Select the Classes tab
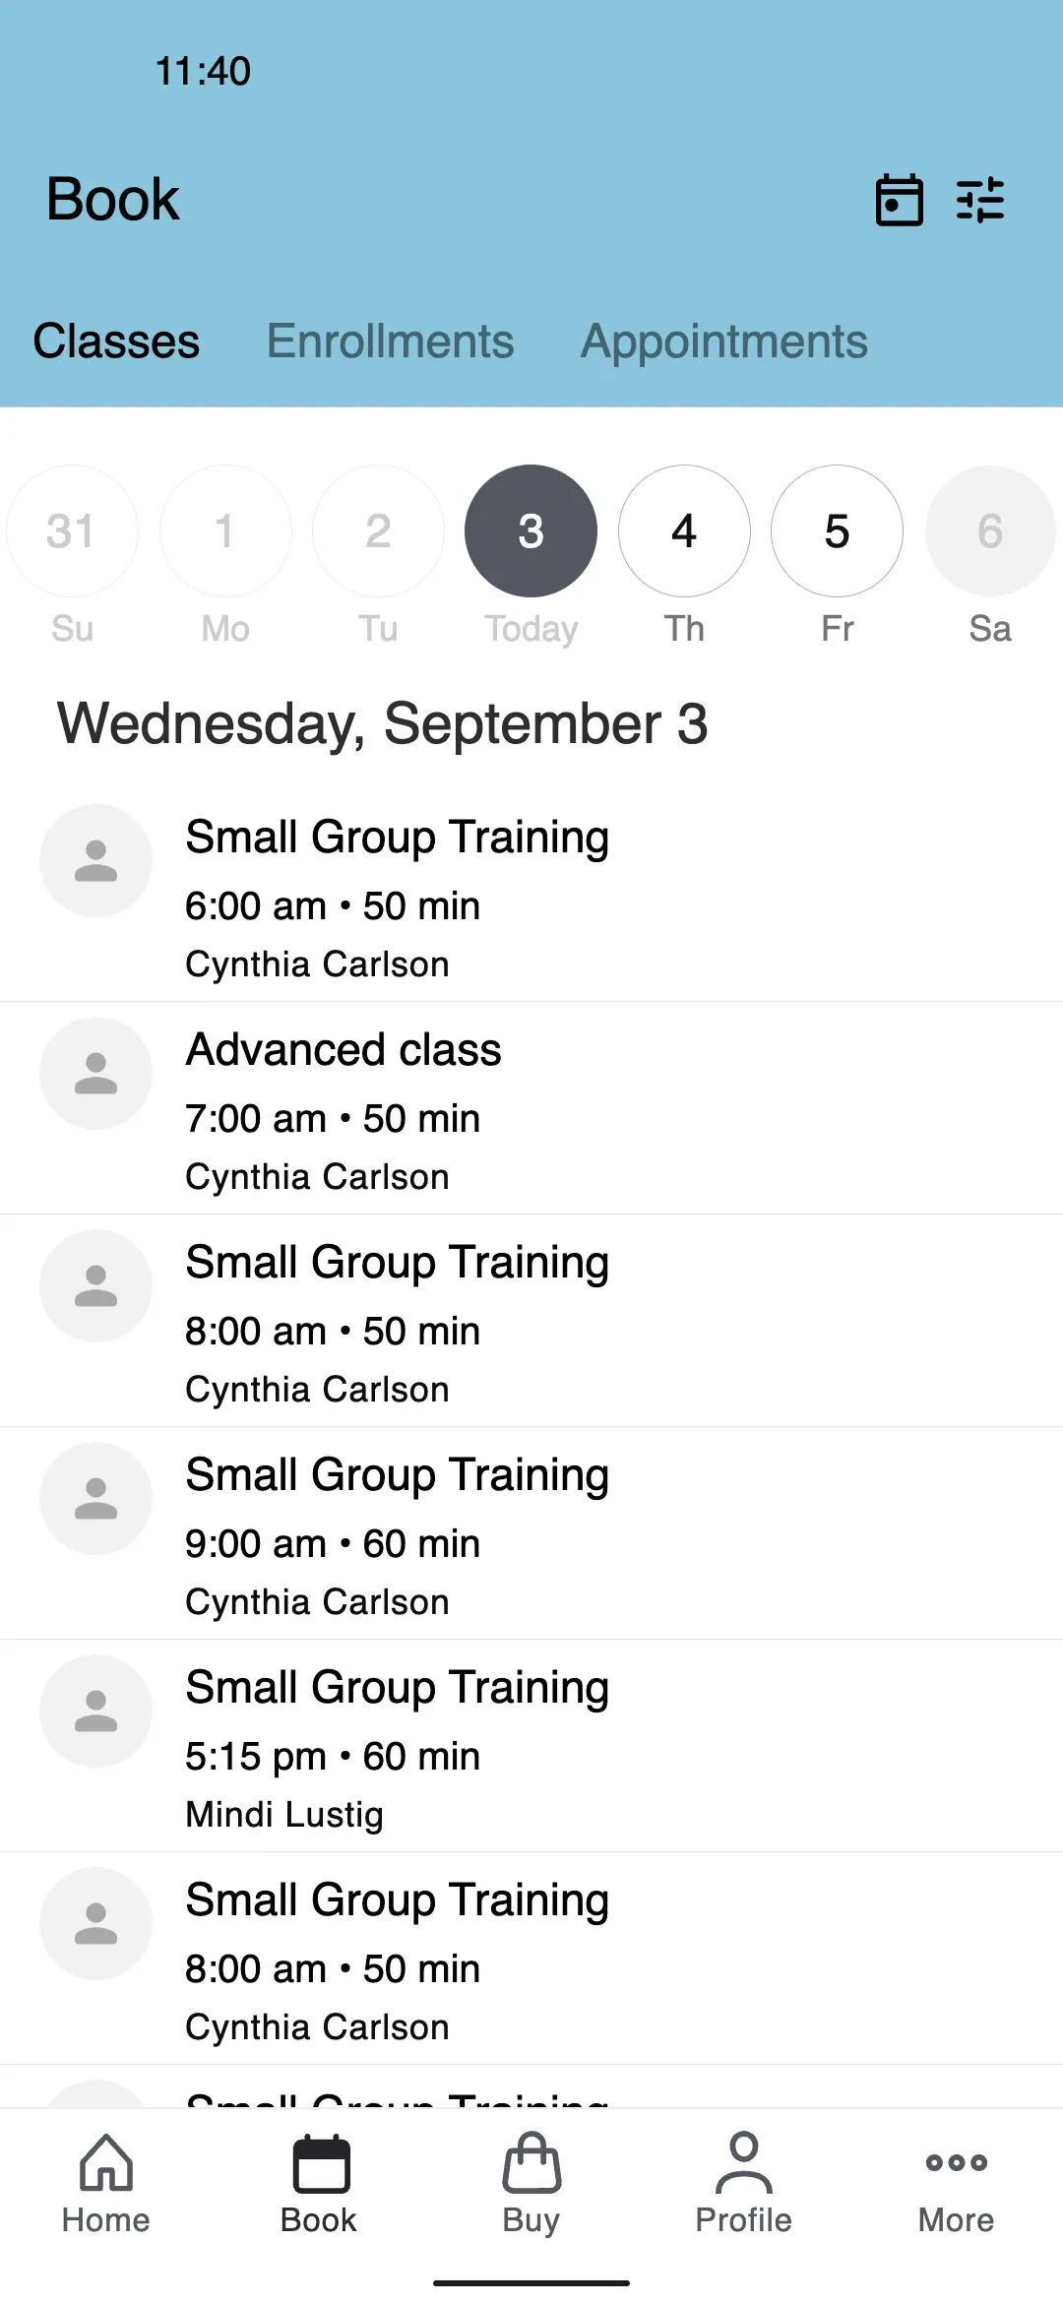Screen dimensions: 1063x2303 [116, 342]
